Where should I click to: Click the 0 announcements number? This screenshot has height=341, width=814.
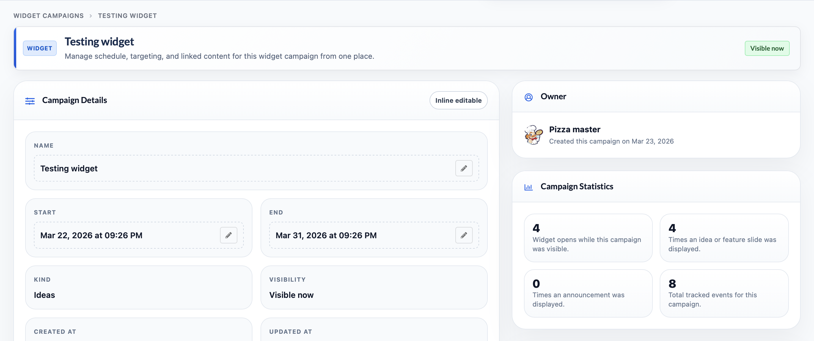click(536, 284)
